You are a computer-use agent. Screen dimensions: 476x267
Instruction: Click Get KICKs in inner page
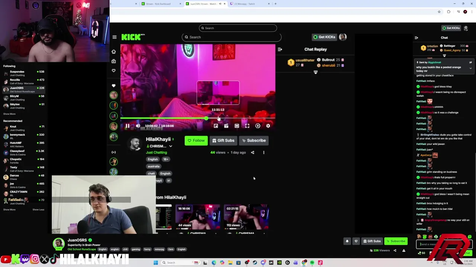(324, 37)
